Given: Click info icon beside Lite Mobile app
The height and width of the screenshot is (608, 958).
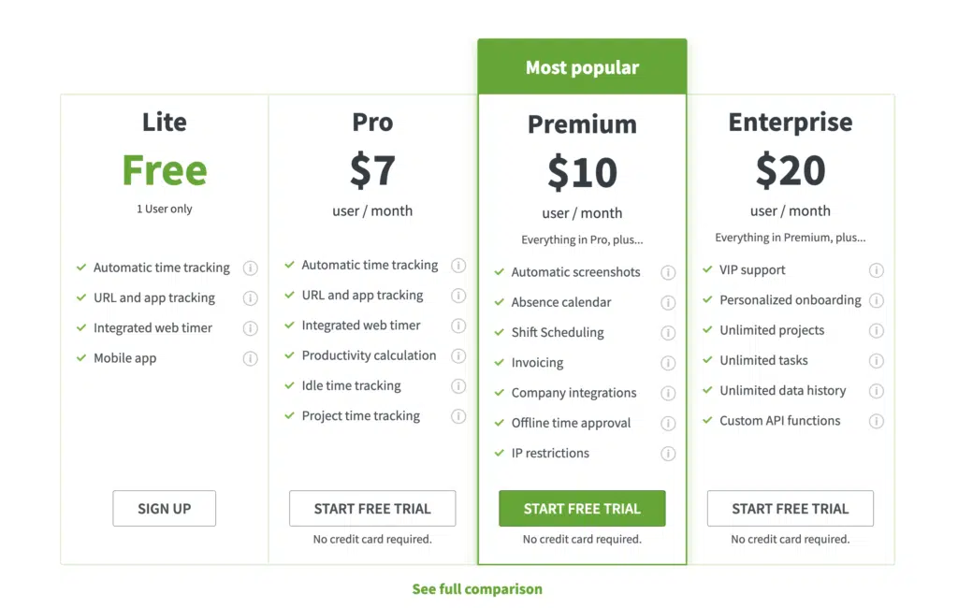Looking at the screenshot, I should click(250, 358).
